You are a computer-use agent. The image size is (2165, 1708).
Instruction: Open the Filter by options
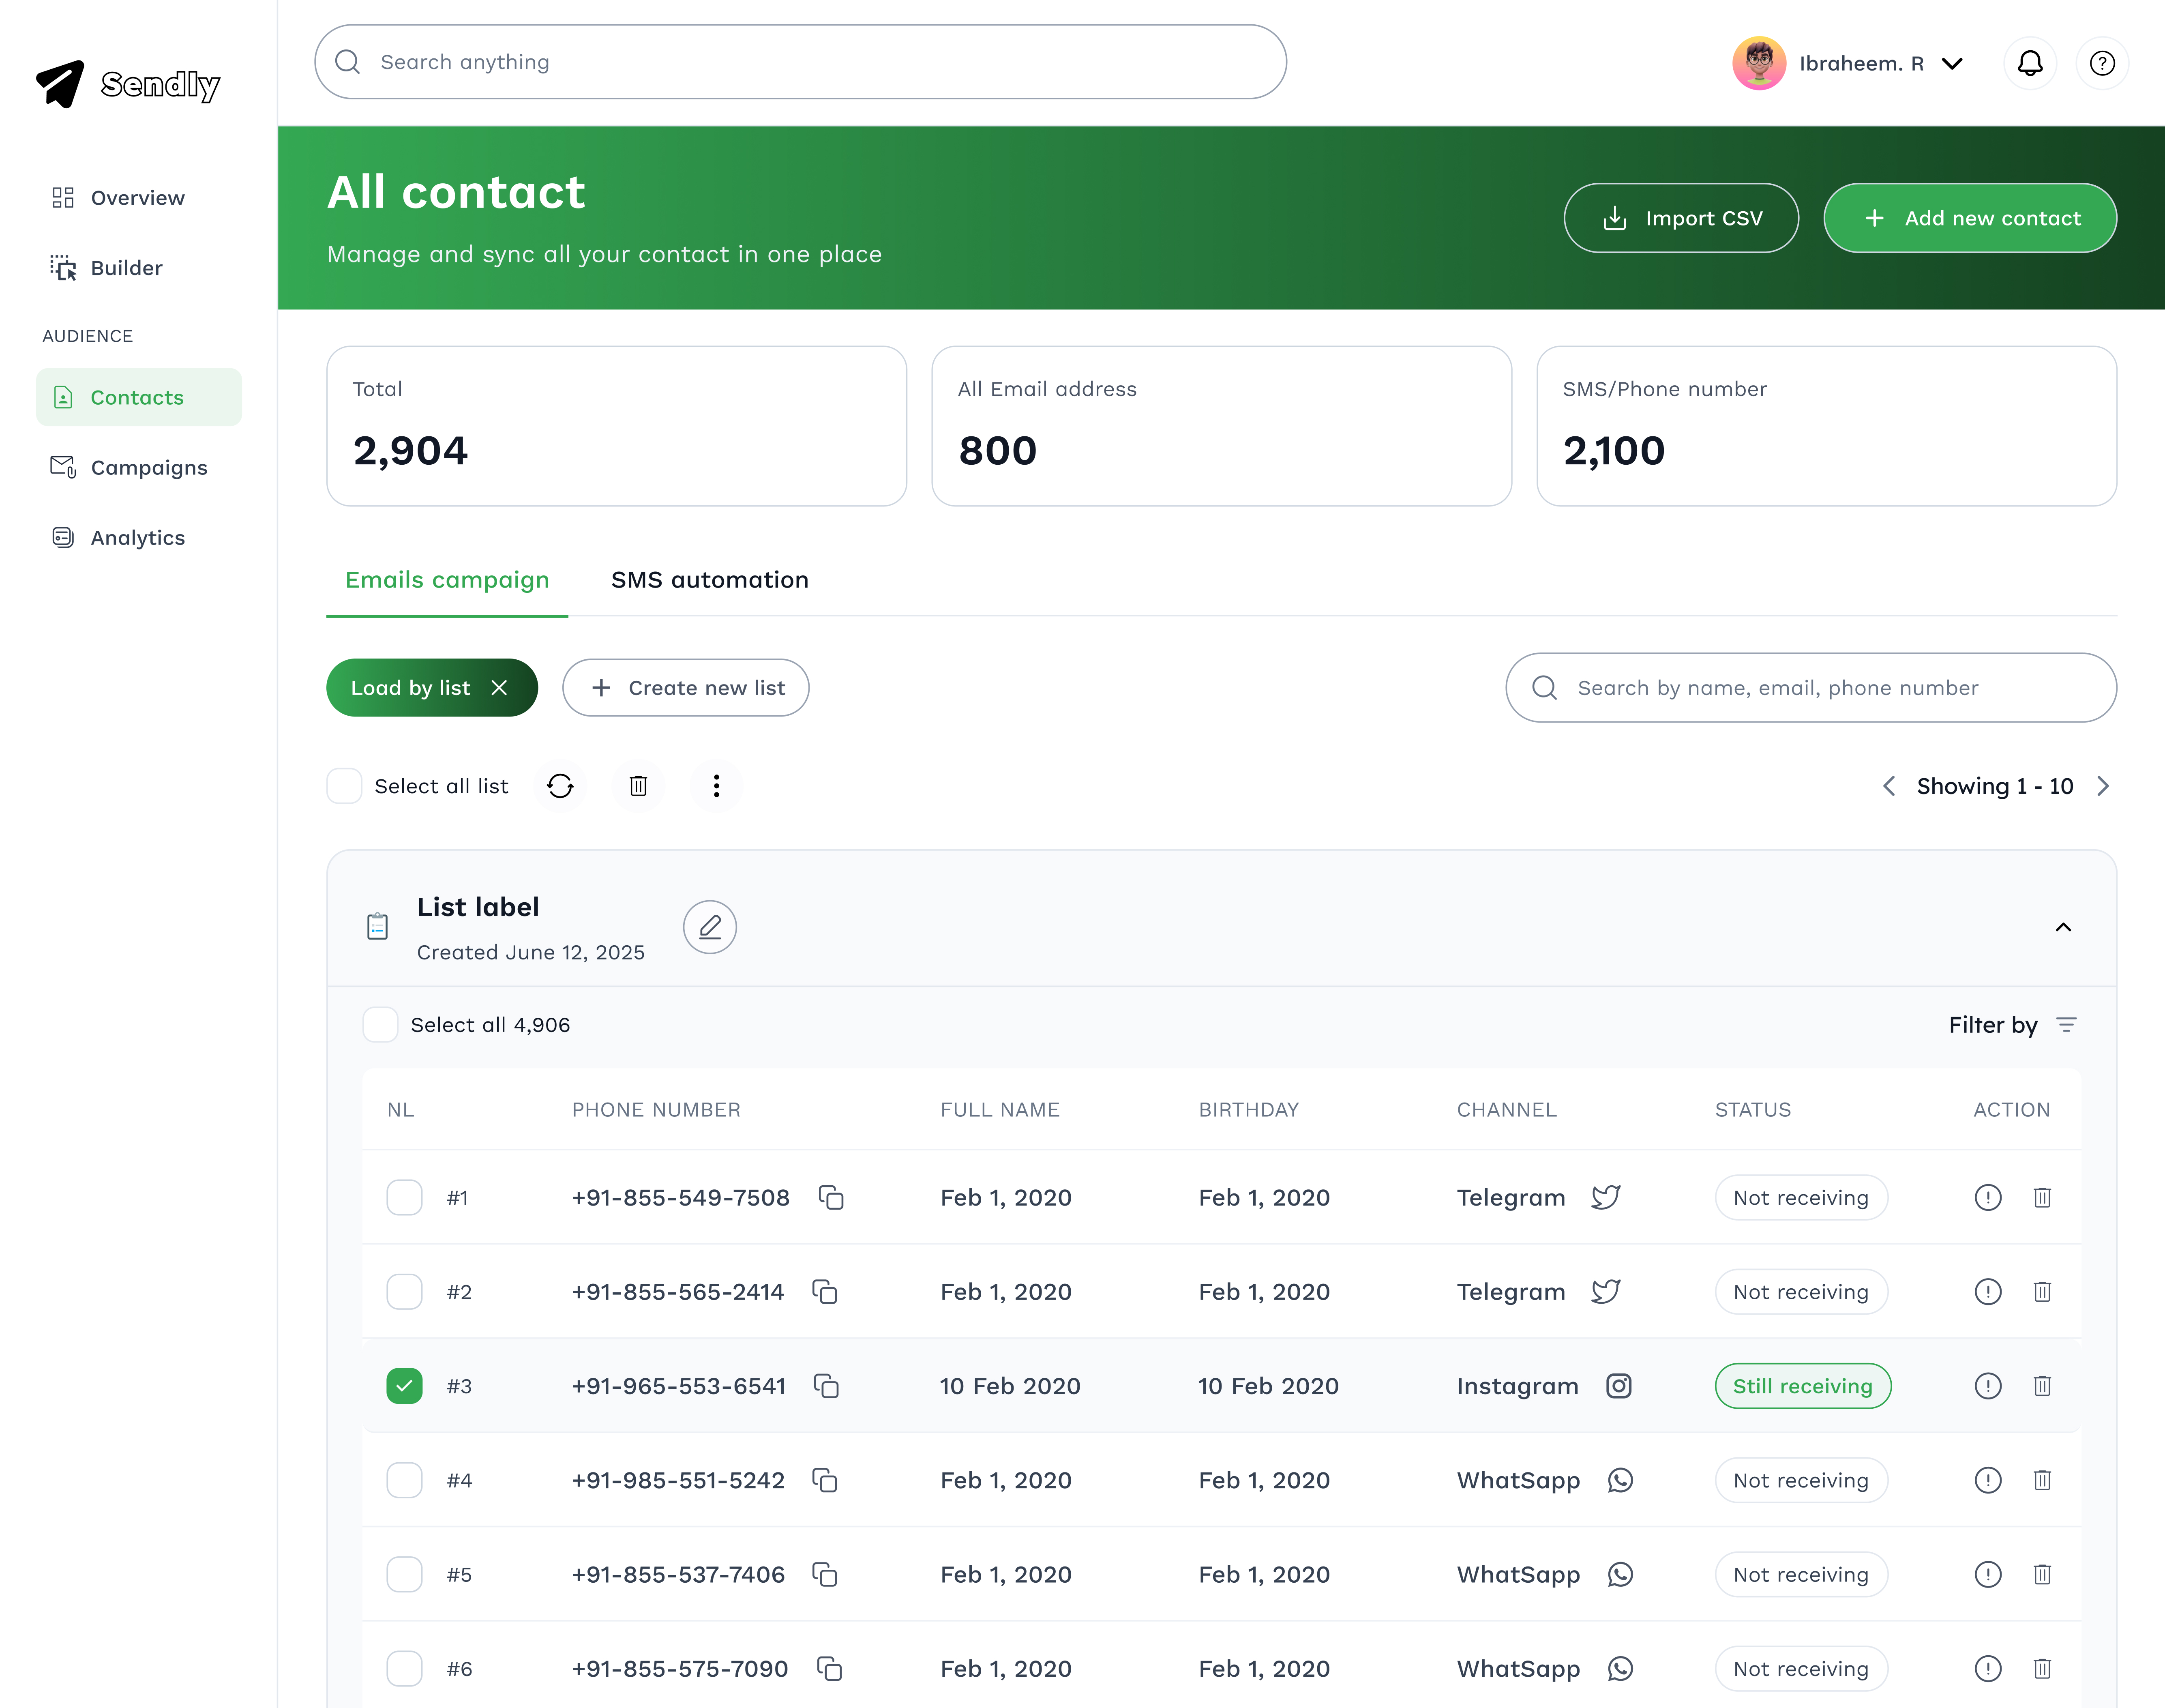click(x=2013, y=1025)
